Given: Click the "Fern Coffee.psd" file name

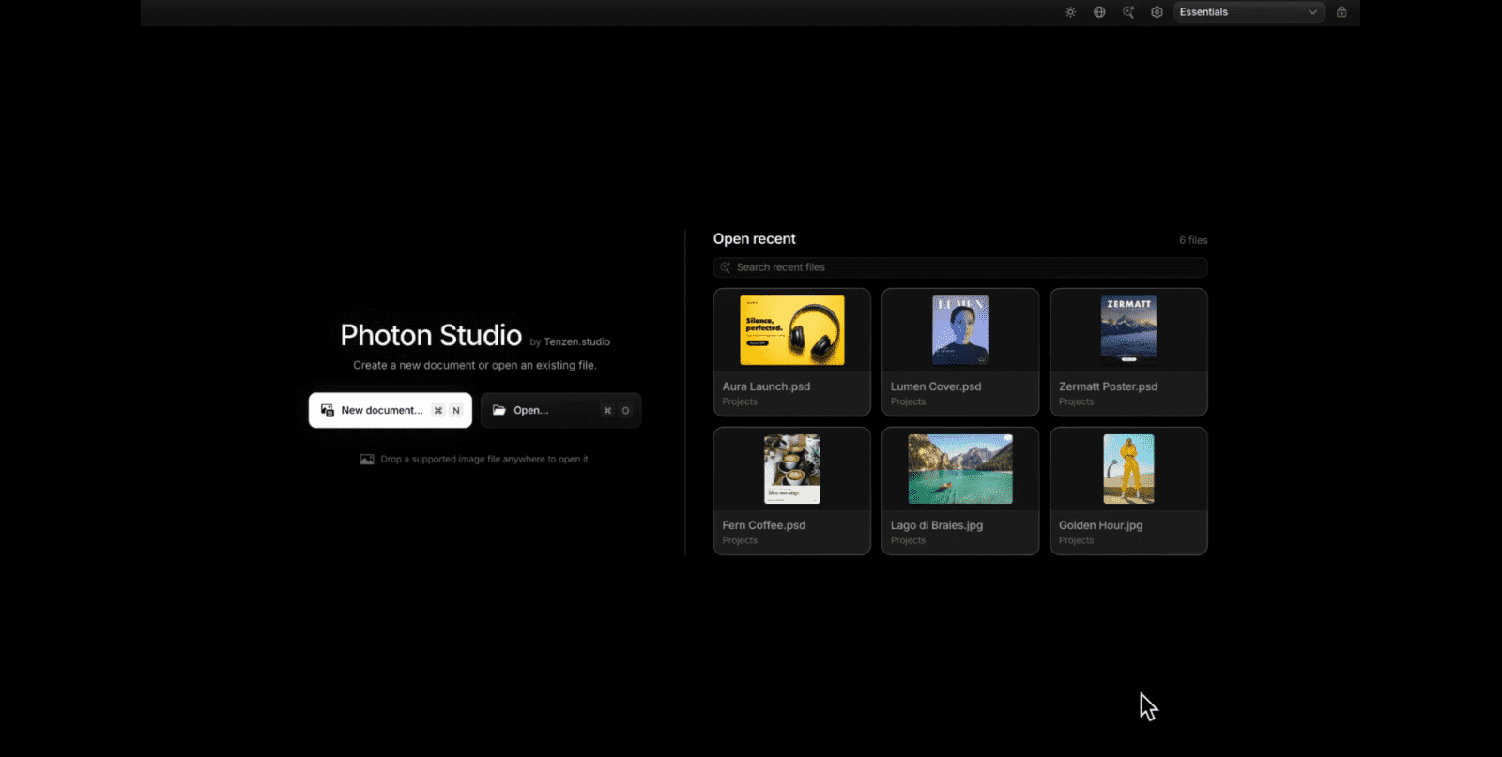Looking at the screenshot, I should [763, 525].
